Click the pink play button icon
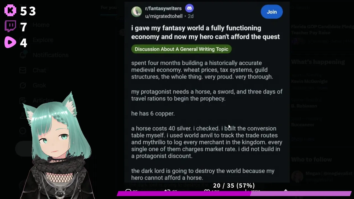 pos(10,42)
